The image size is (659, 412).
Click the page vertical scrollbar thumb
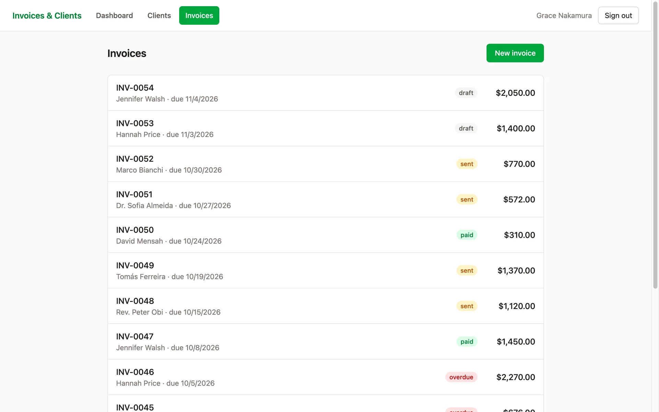(x=655, y=146)
